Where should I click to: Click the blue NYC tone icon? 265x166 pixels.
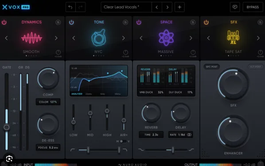pos(99,38)
